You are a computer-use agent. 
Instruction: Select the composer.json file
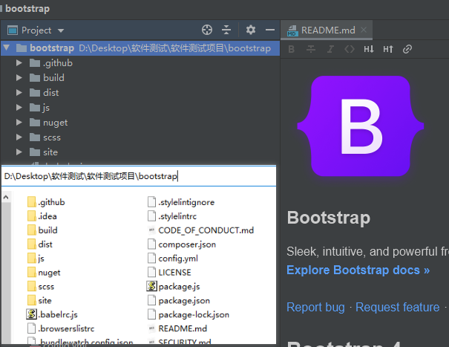pos(182,244)
